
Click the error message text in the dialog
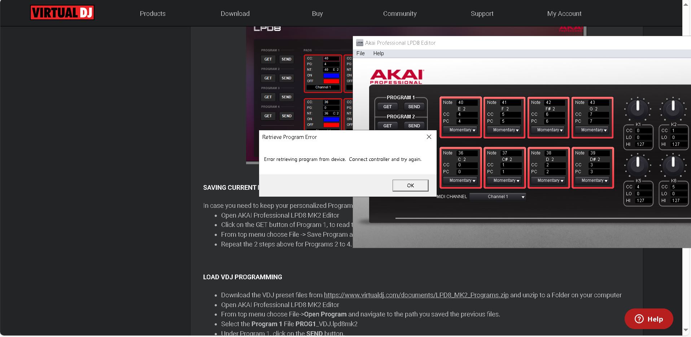click(x=343, y=159)
